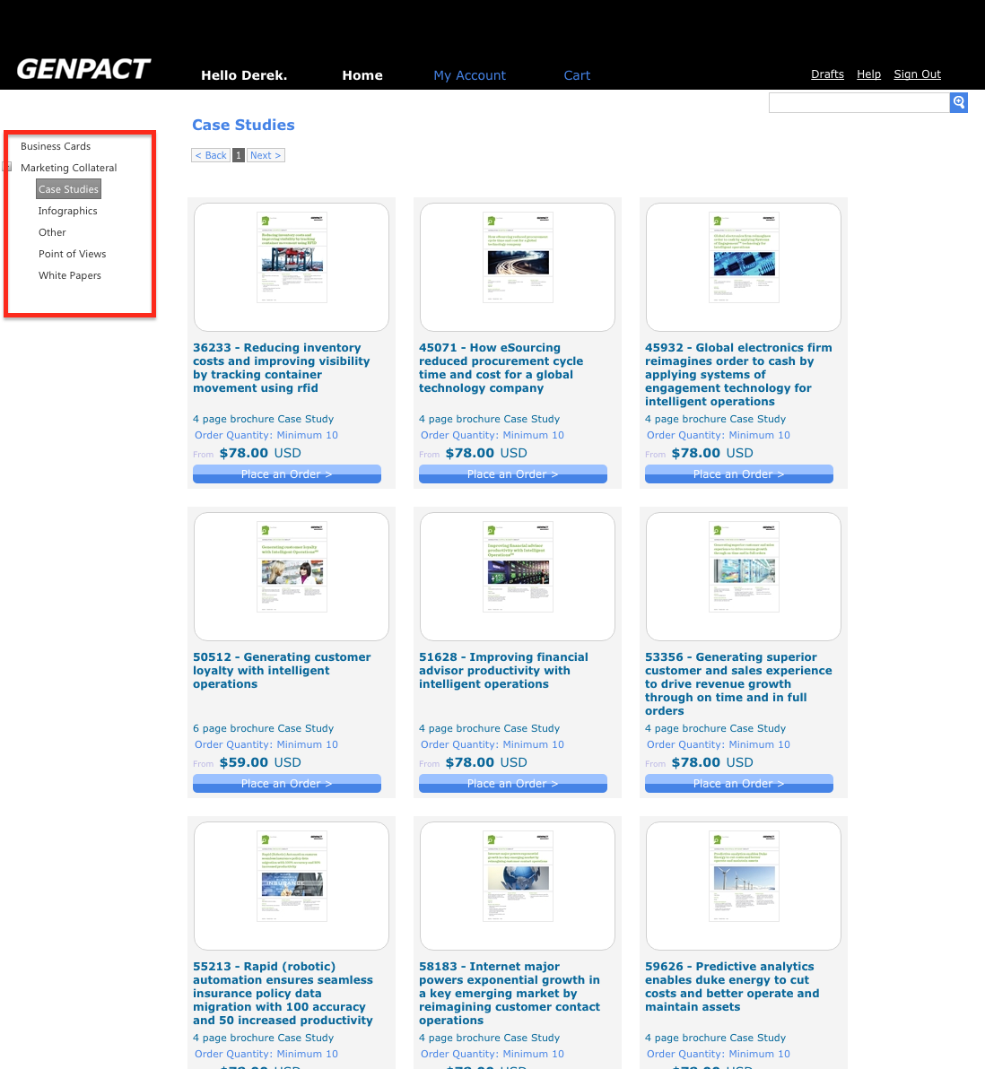The width and height of the screenshot is (985, 1069).
Task: Place an order for case study 53356
Action: coord(739,784)
